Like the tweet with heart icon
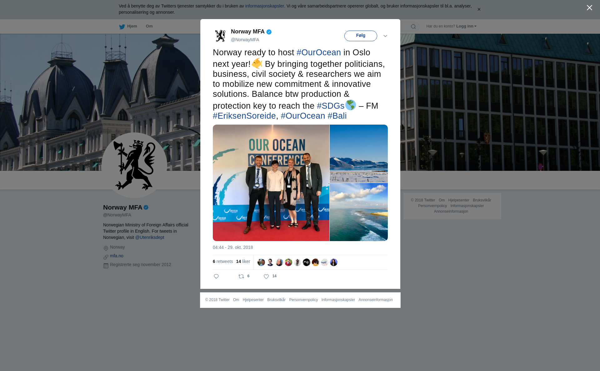Image resolution: width=600 pixels, height=371 pixels. point(266,276)
